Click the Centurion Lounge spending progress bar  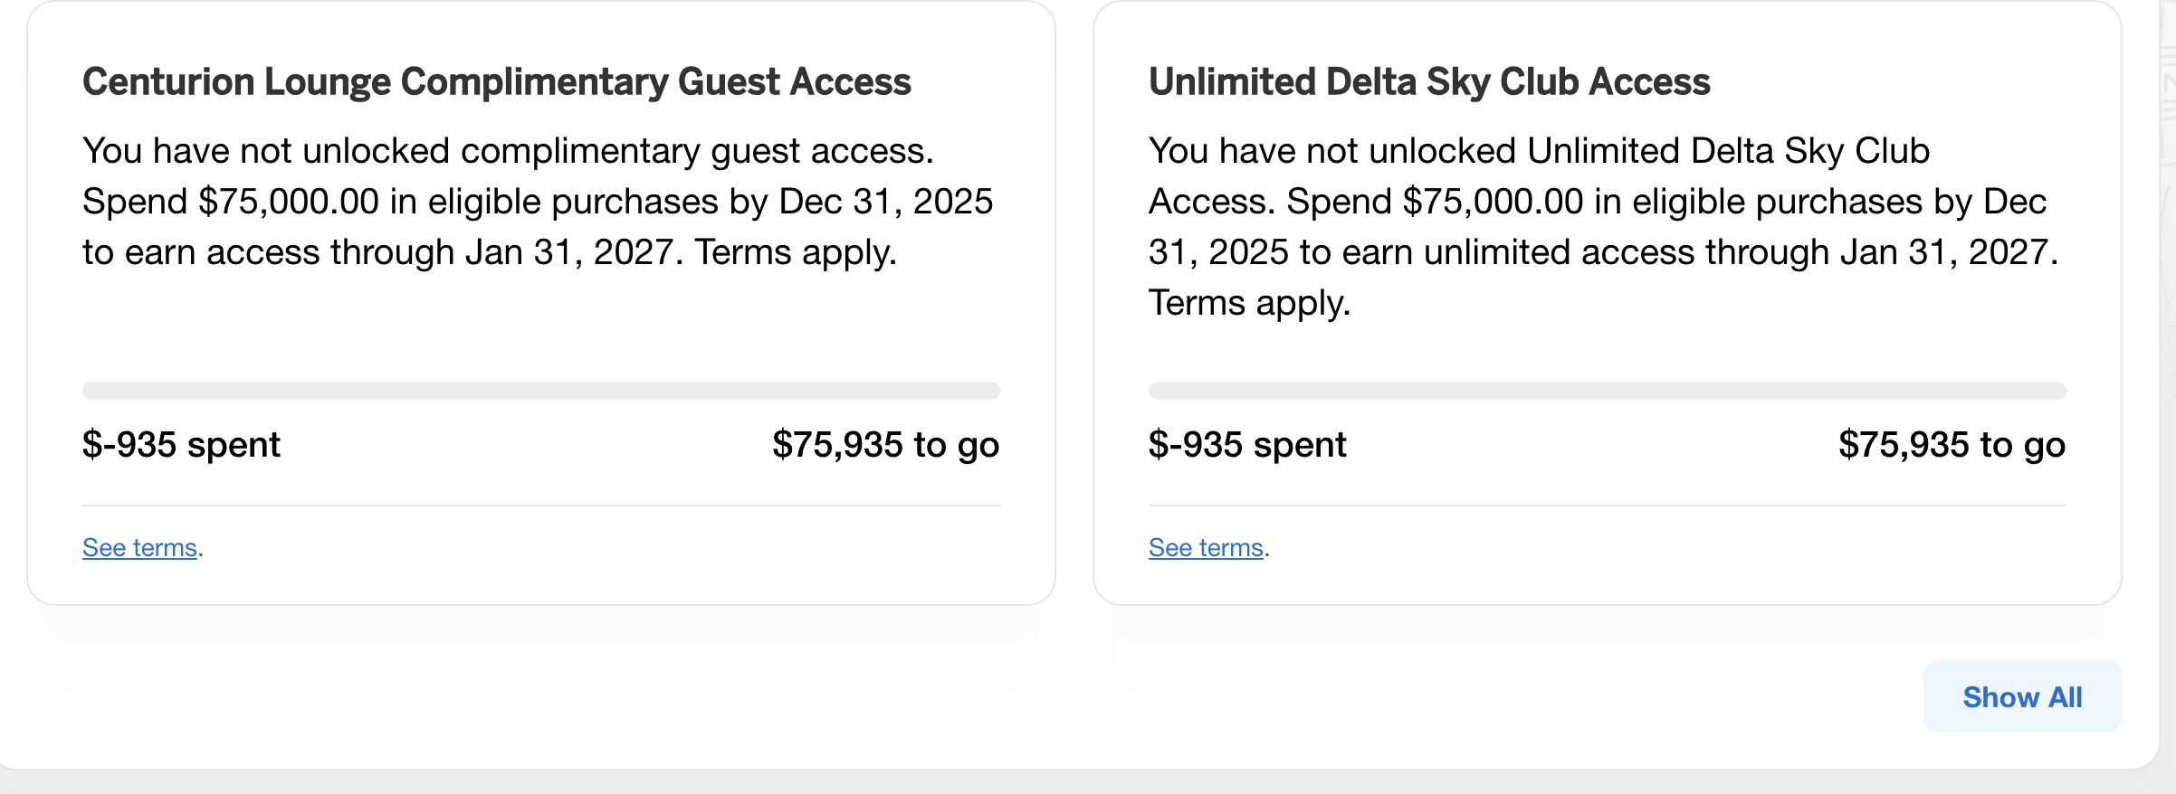(540, 391)
